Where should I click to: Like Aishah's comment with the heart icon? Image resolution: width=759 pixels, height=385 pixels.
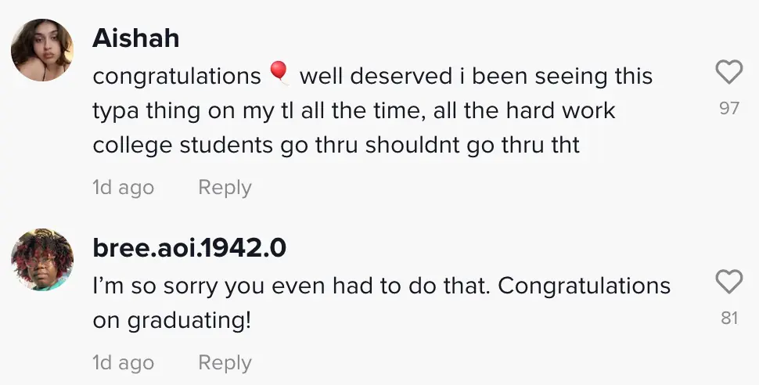[728, 74]
